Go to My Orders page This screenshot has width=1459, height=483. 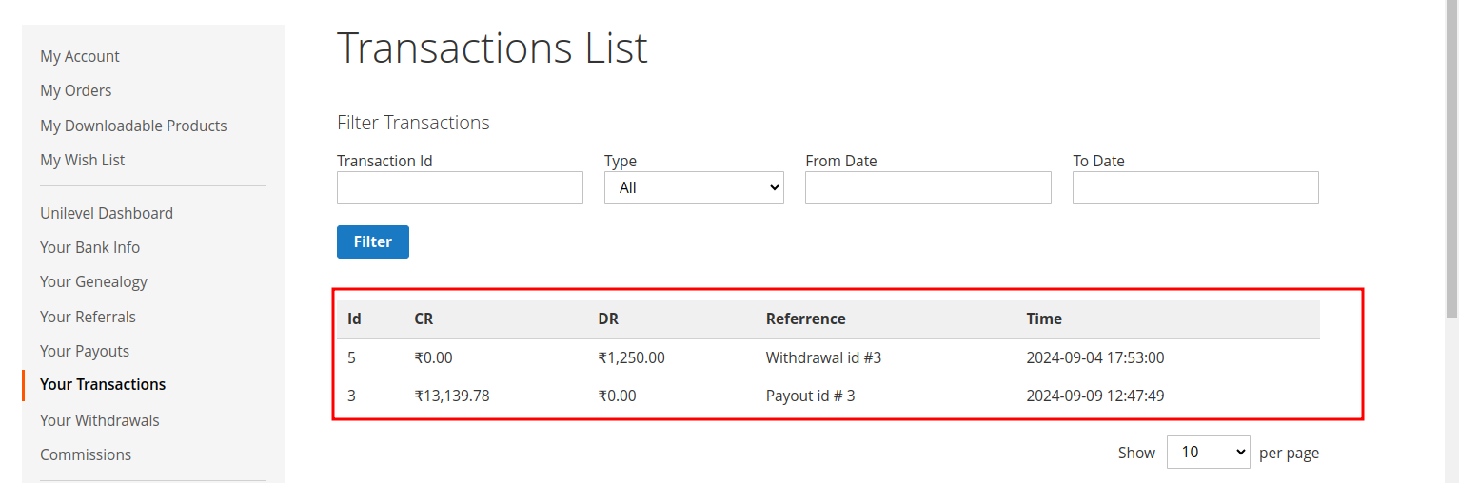click(76, 90)
